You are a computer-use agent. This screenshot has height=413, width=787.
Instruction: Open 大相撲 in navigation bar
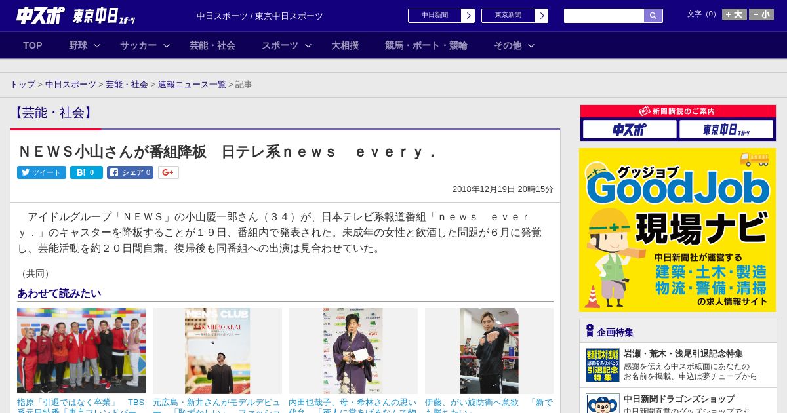345,45
